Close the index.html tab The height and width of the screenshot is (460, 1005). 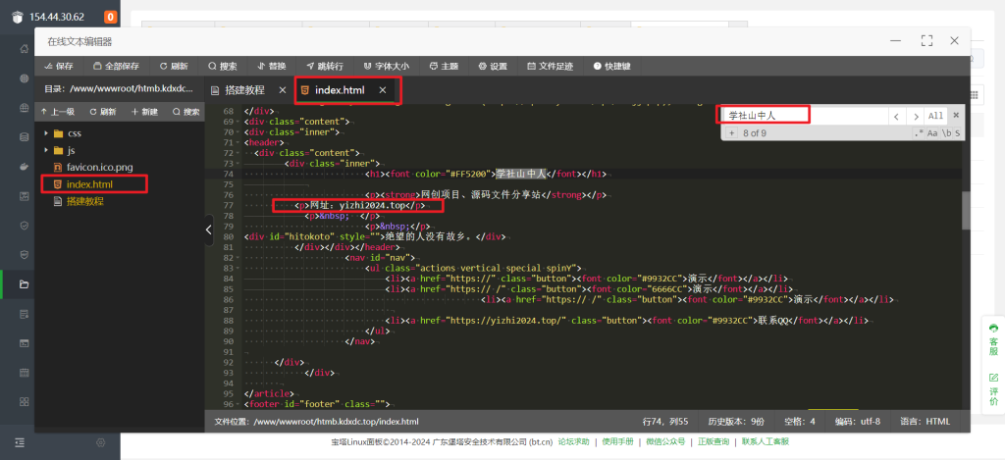point(383,90)
